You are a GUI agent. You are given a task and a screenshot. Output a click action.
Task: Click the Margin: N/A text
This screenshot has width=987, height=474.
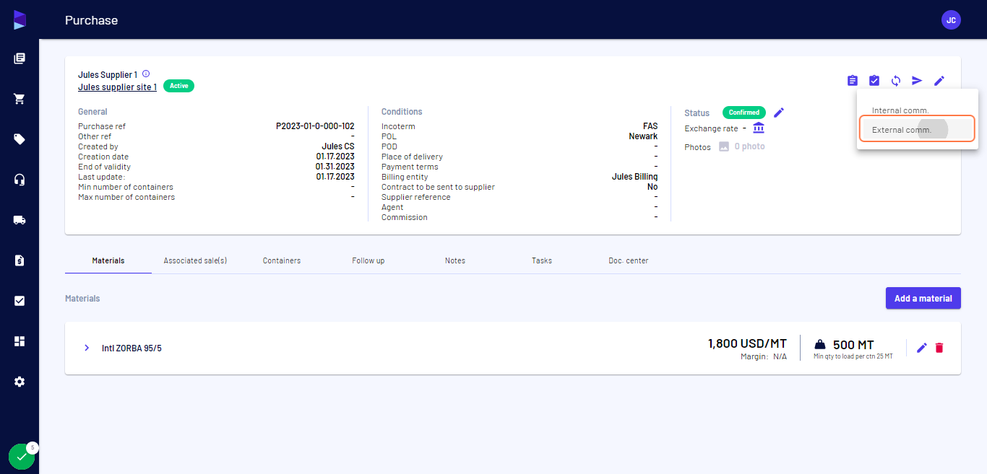(x=764, y=356)
